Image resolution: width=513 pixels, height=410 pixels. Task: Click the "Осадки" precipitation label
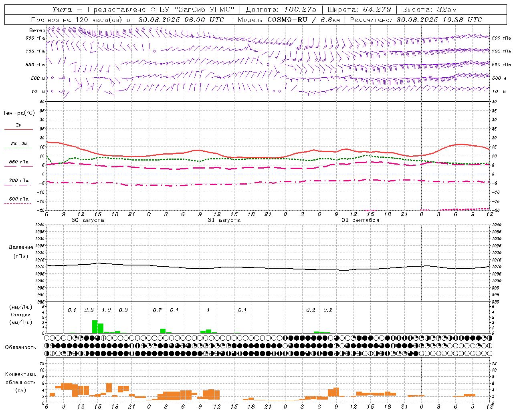pyautogui.click(x=20, y=315)
